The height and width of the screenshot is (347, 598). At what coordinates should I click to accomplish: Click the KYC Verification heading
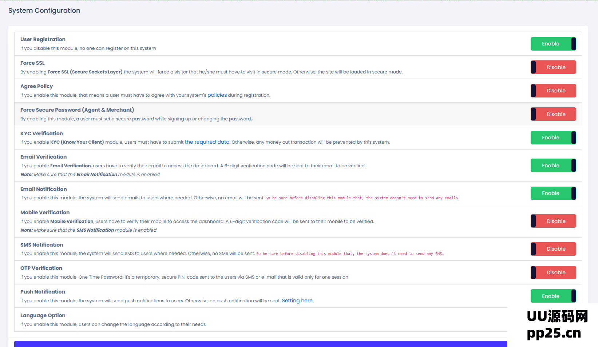point(41,133)
